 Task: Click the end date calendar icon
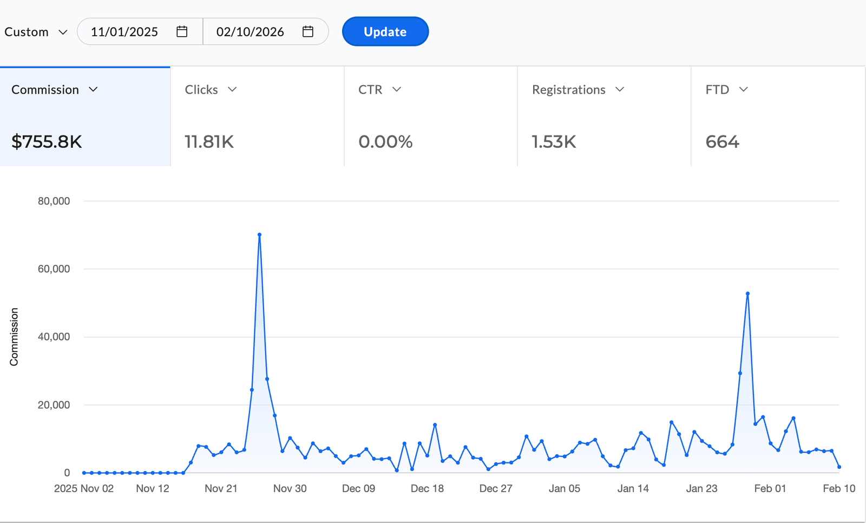click(x=308, y=31)
